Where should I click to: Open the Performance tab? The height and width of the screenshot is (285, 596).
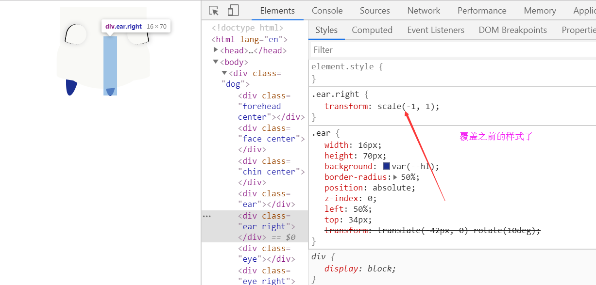point(482,10)
